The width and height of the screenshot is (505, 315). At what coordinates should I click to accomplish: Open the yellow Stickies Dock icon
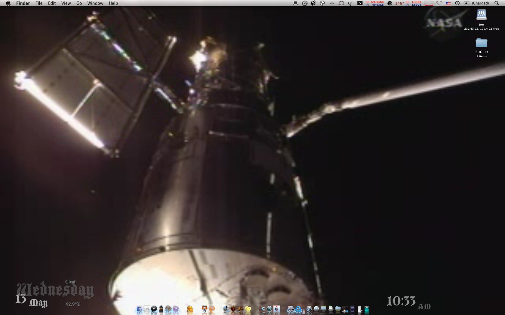[x=248, y=309]
